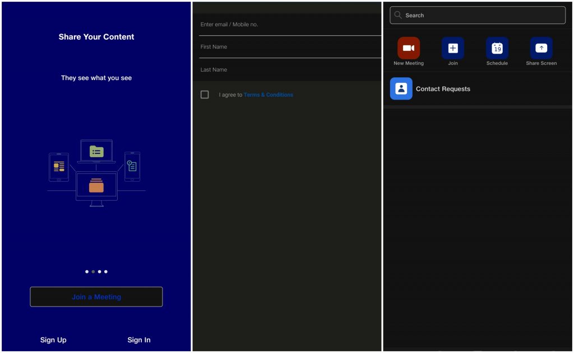Screen dimensions: 574x353
Task: Tap the Sign Up link
Action: pyautogui.click(x=53, y=340)
